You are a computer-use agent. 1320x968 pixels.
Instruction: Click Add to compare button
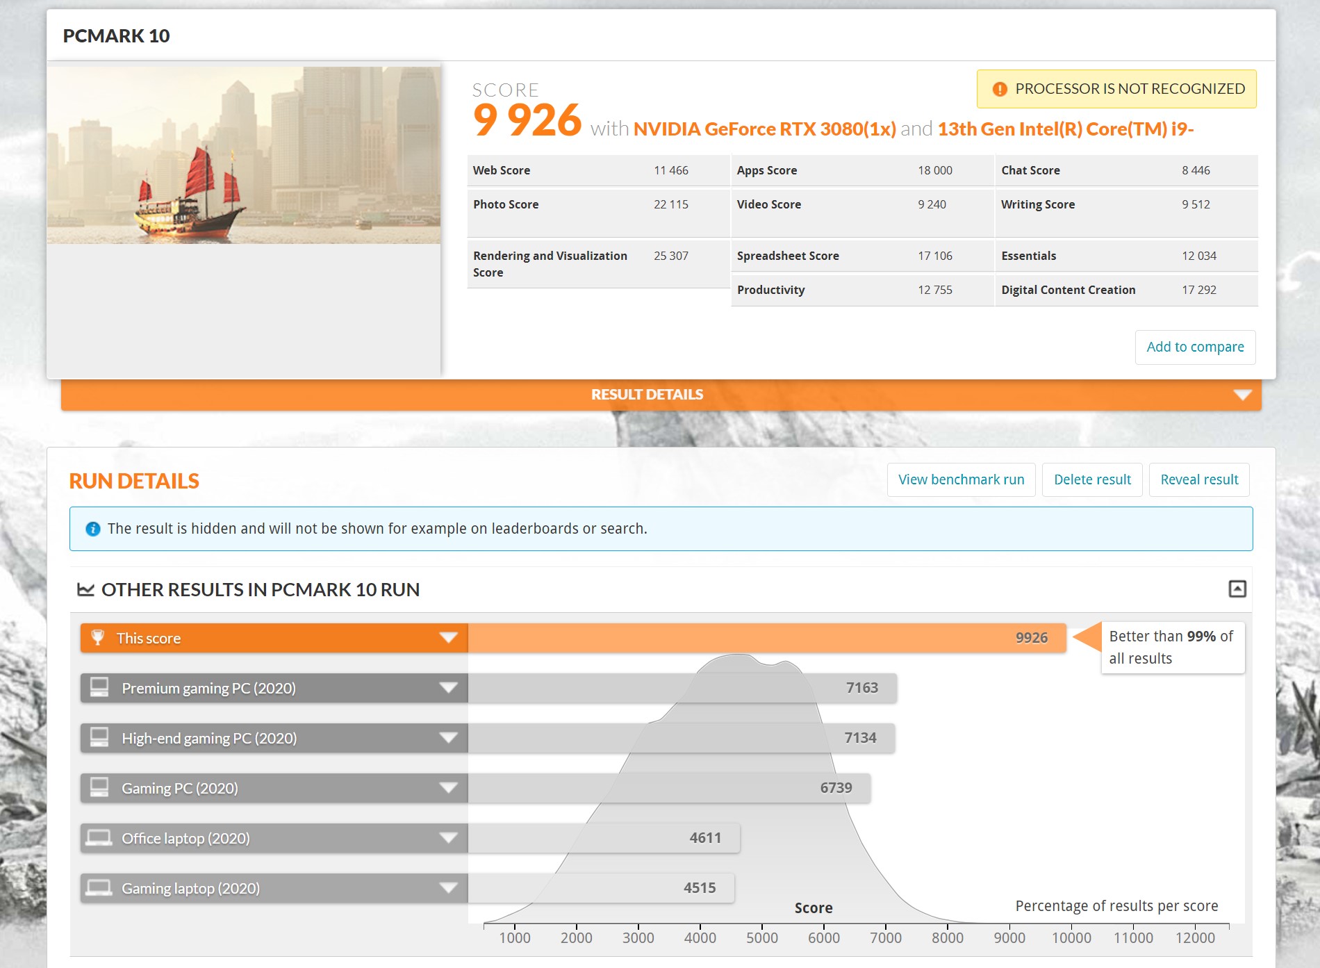coord(1195,347)
